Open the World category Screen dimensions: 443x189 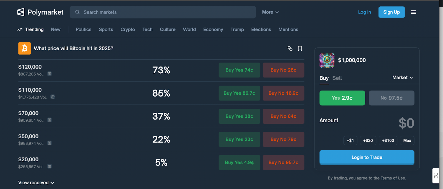[x=189, y=29]
